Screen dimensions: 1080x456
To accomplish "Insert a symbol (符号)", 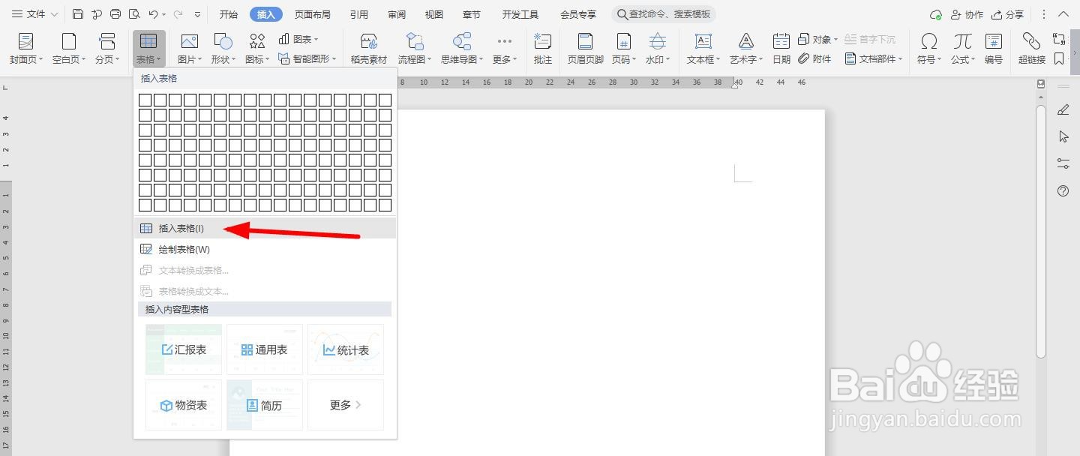I will (x=929, y=49).
